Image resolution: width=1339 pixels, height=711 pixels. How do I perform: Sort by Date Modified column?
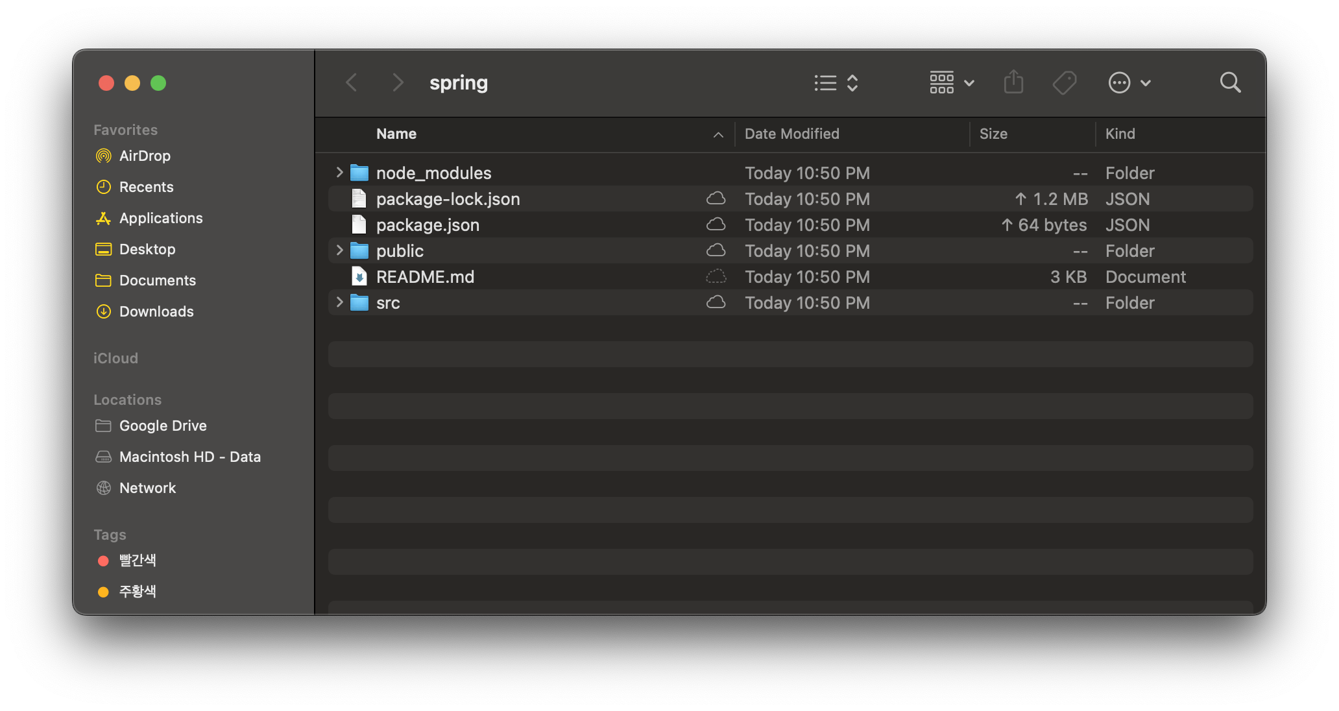[791, 134]
